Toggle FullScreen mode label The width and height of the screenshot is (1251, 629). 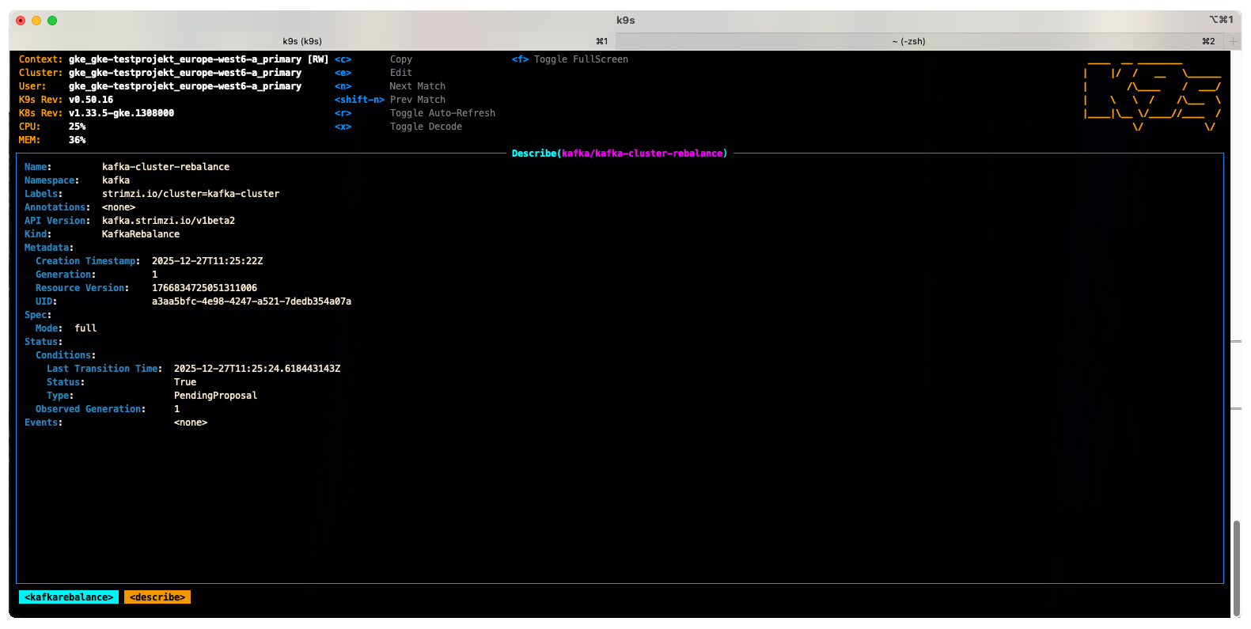[581, 59]
